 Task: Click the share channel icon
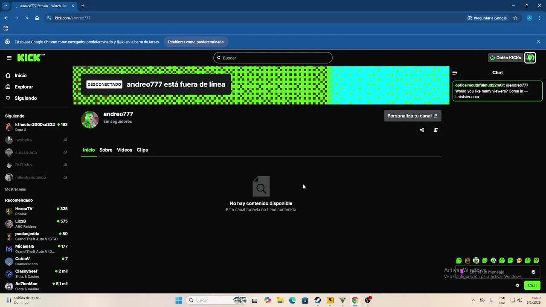click(x=422, y=130)
